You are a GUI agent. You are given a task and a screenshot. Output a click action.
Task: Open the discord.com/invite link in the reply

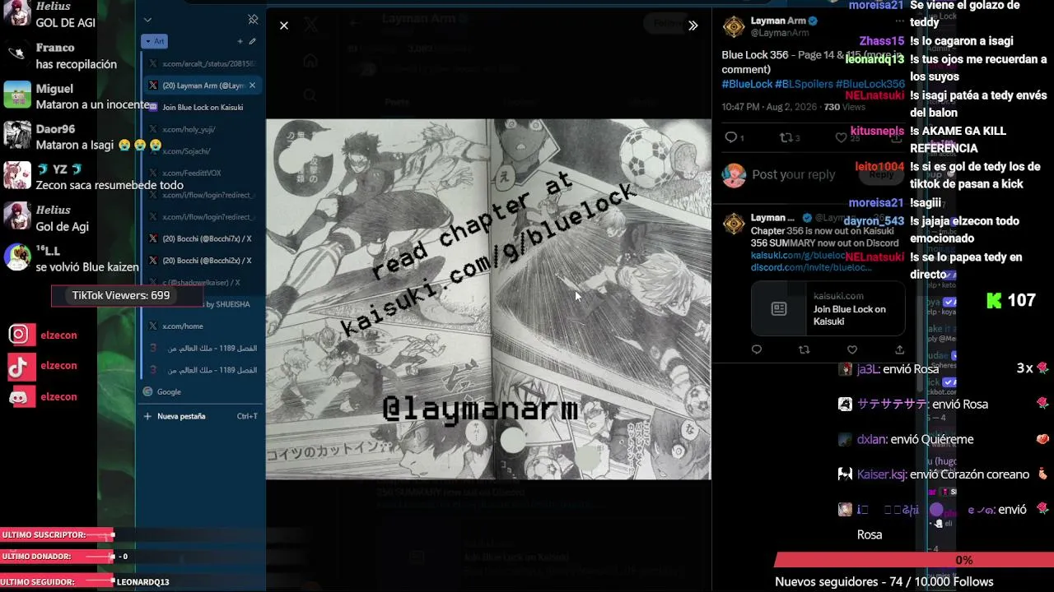[x=810, y=267]
